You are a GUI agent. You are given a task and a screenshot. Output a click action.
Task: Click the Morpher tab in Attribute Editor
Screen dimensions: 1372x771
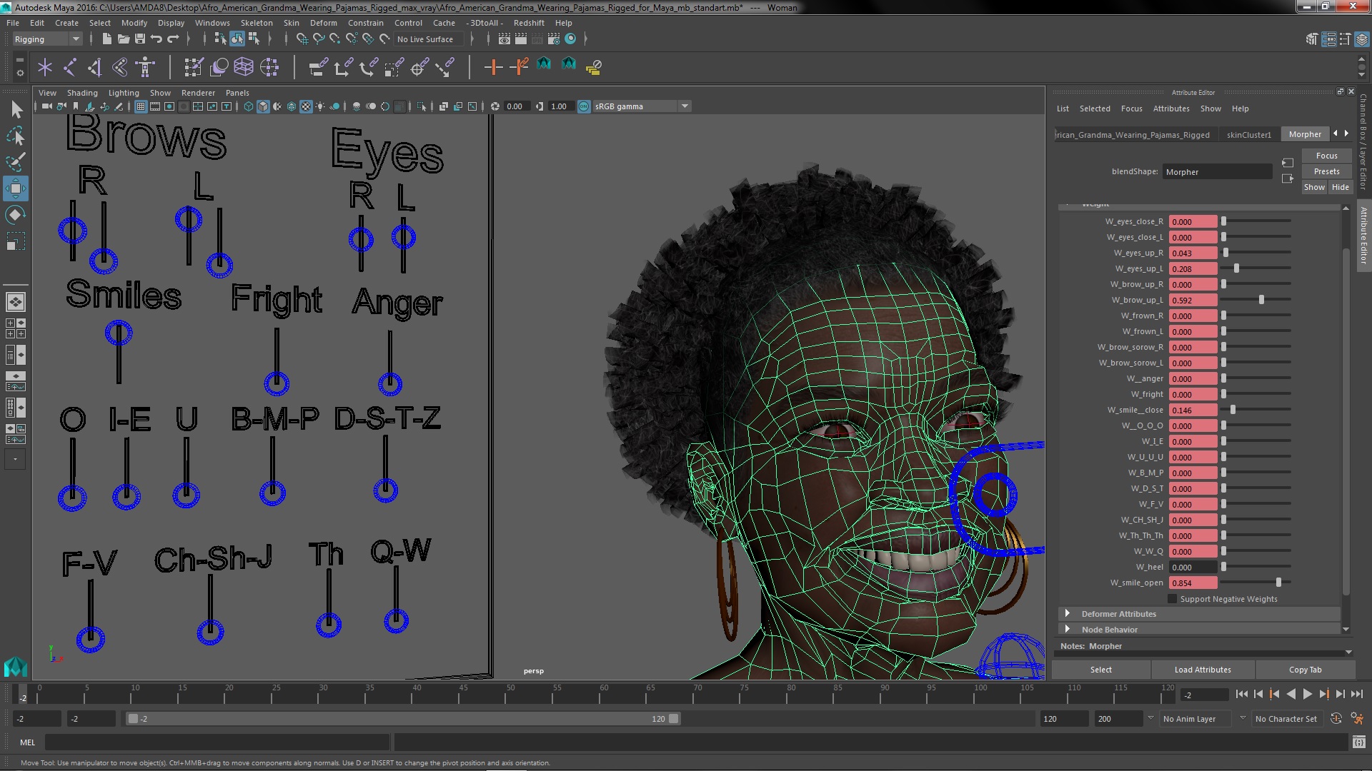click(x=1305, y=133)
